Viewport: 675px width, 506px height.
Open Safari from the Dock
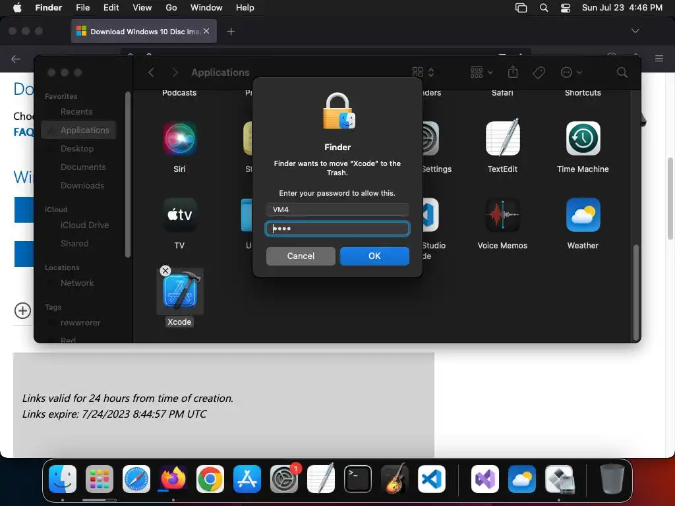coord(136,479)
